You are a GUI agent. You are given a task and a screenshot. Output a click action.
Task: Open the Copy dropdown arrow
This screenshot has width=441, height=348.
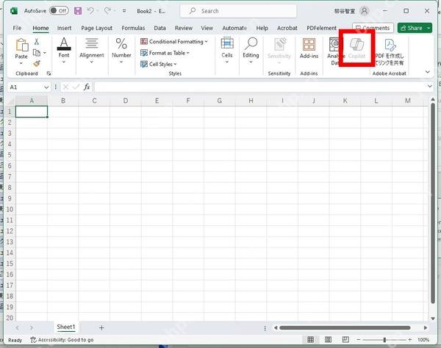tap(45, 53)
